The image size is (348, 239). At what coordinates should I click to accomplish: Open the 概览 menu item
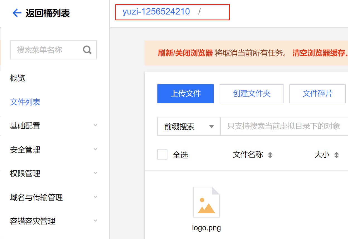point(18,78)
